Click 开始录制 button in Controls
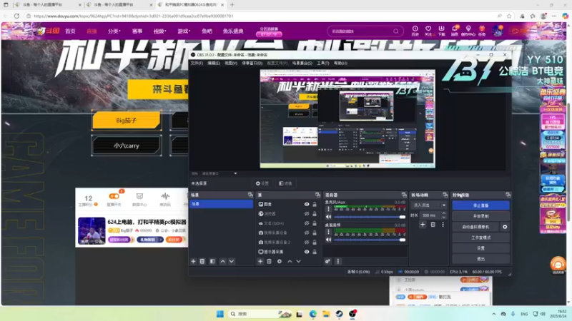Viewport: 572px width, 321px height. click(480, 216)
